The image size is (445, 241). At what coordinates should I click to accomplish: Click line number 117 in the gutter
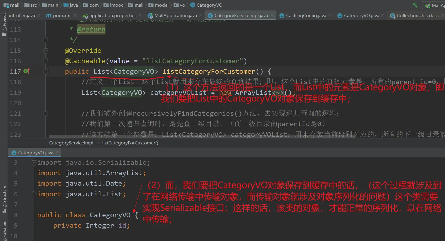(15, 71)
